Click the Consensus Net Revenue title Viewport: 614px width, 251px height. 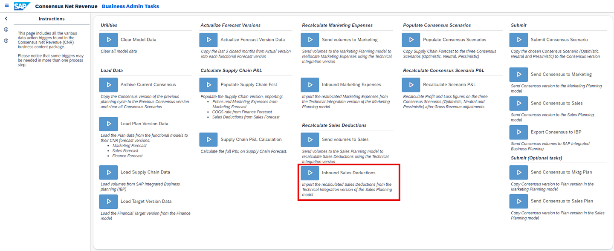[x=65, y=6]
